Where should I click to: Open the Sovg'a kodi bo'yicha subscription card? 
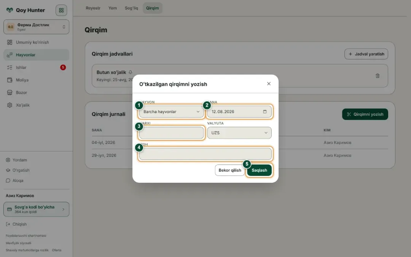pyautogui.click(x=37, y=209)
